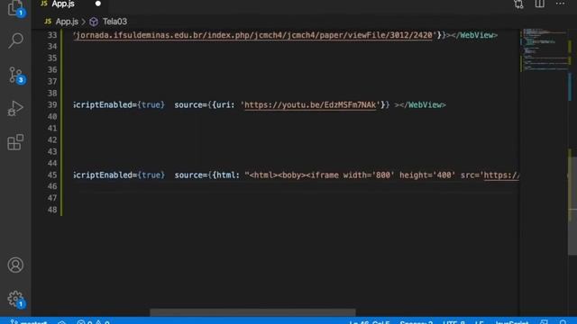Click Tela03 in the breadcrumb
Screen dimensions: 577x324
pyautogui.click(x=114, y=22)
